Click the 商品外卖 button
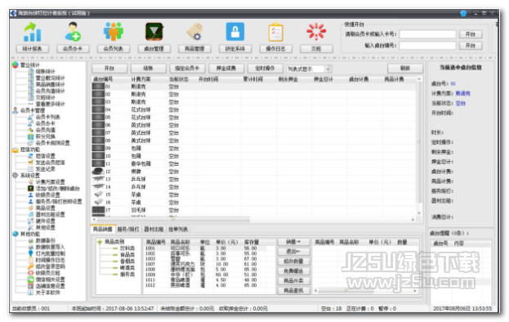Image resolution: width=509 pixels, height=322 pixels. point(293,281)
